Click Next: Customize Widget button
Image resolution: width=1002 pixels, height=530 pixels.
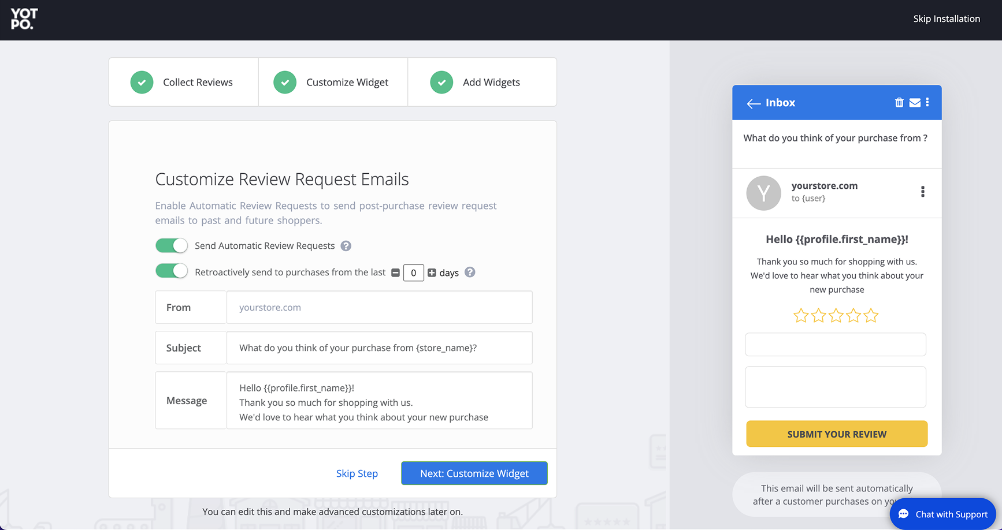click(x=474, y=473)
